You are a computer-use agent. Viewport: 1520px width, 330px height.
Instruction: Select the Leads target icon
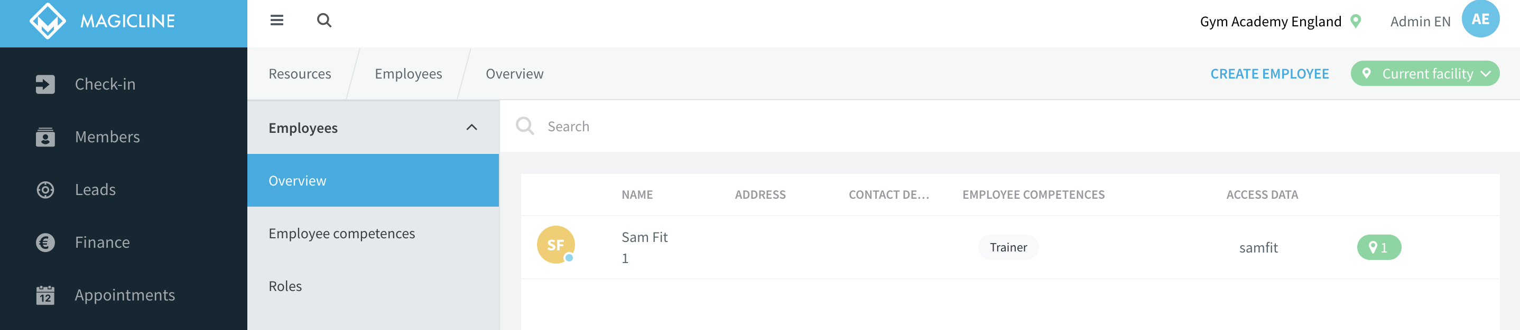click(x=45, y=189)
